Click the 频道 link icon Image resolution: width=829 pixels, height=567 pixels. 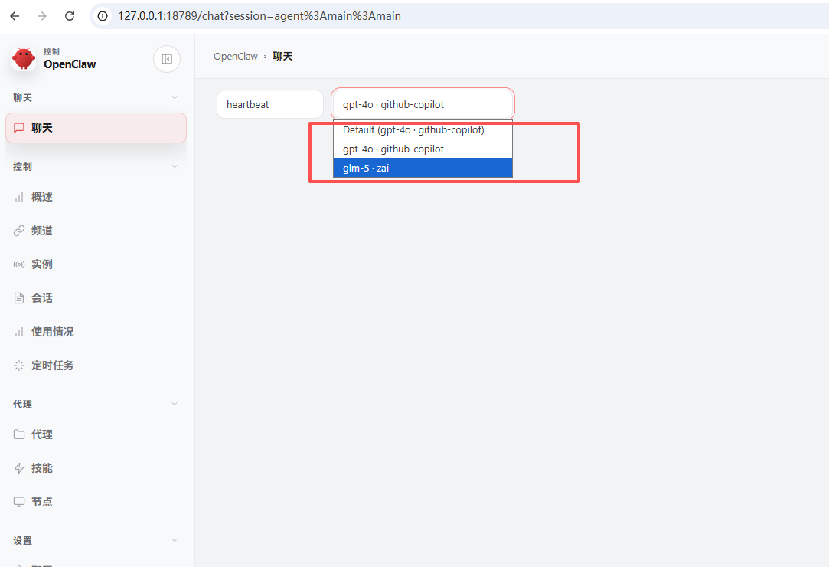[x=19, y=231]
